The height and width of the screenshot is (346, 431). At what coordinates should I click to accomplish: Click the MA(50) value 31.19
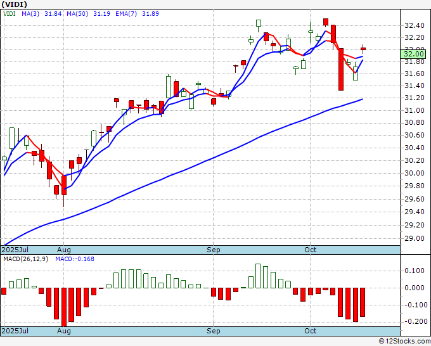point(101,13)
